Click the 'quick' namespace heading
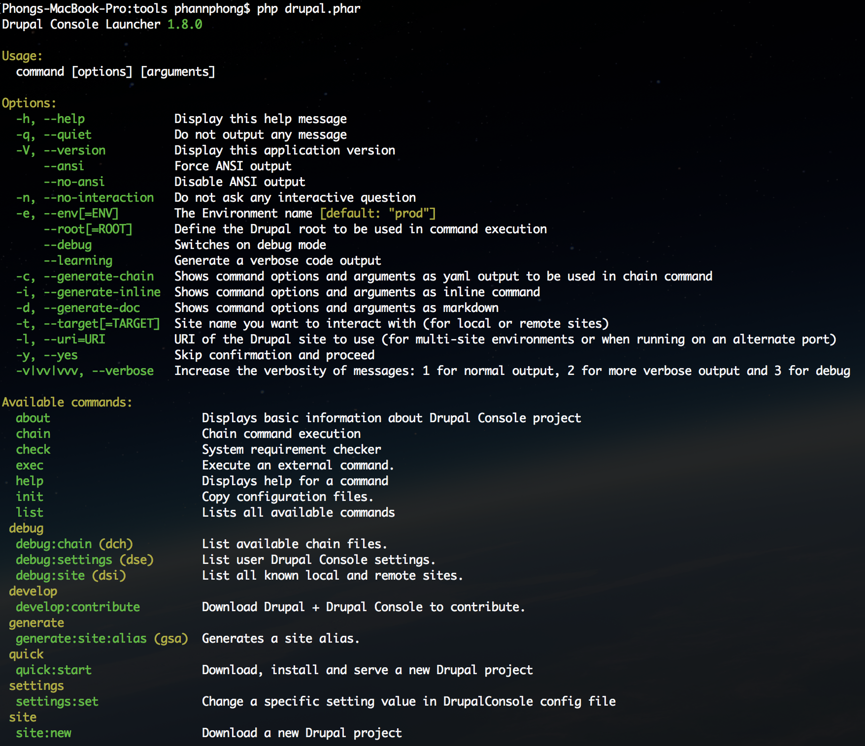Viewport: 865px width, 746px height. point(26,654)
